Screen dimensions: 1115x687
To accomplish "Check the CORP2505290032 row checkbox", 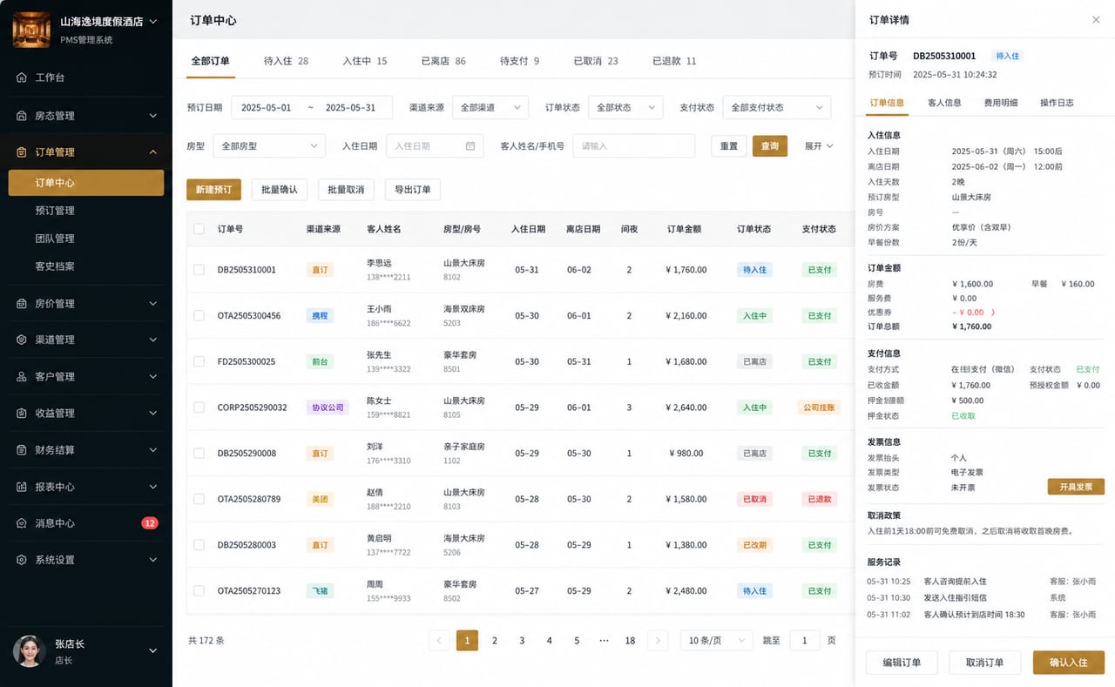I will click(199, 407).
